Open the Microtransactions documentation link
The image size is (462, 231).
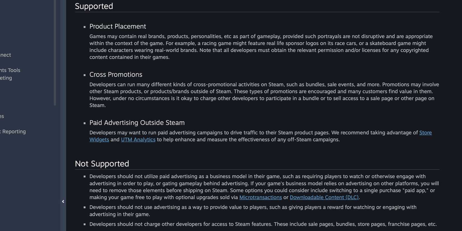tap(260, 197)
